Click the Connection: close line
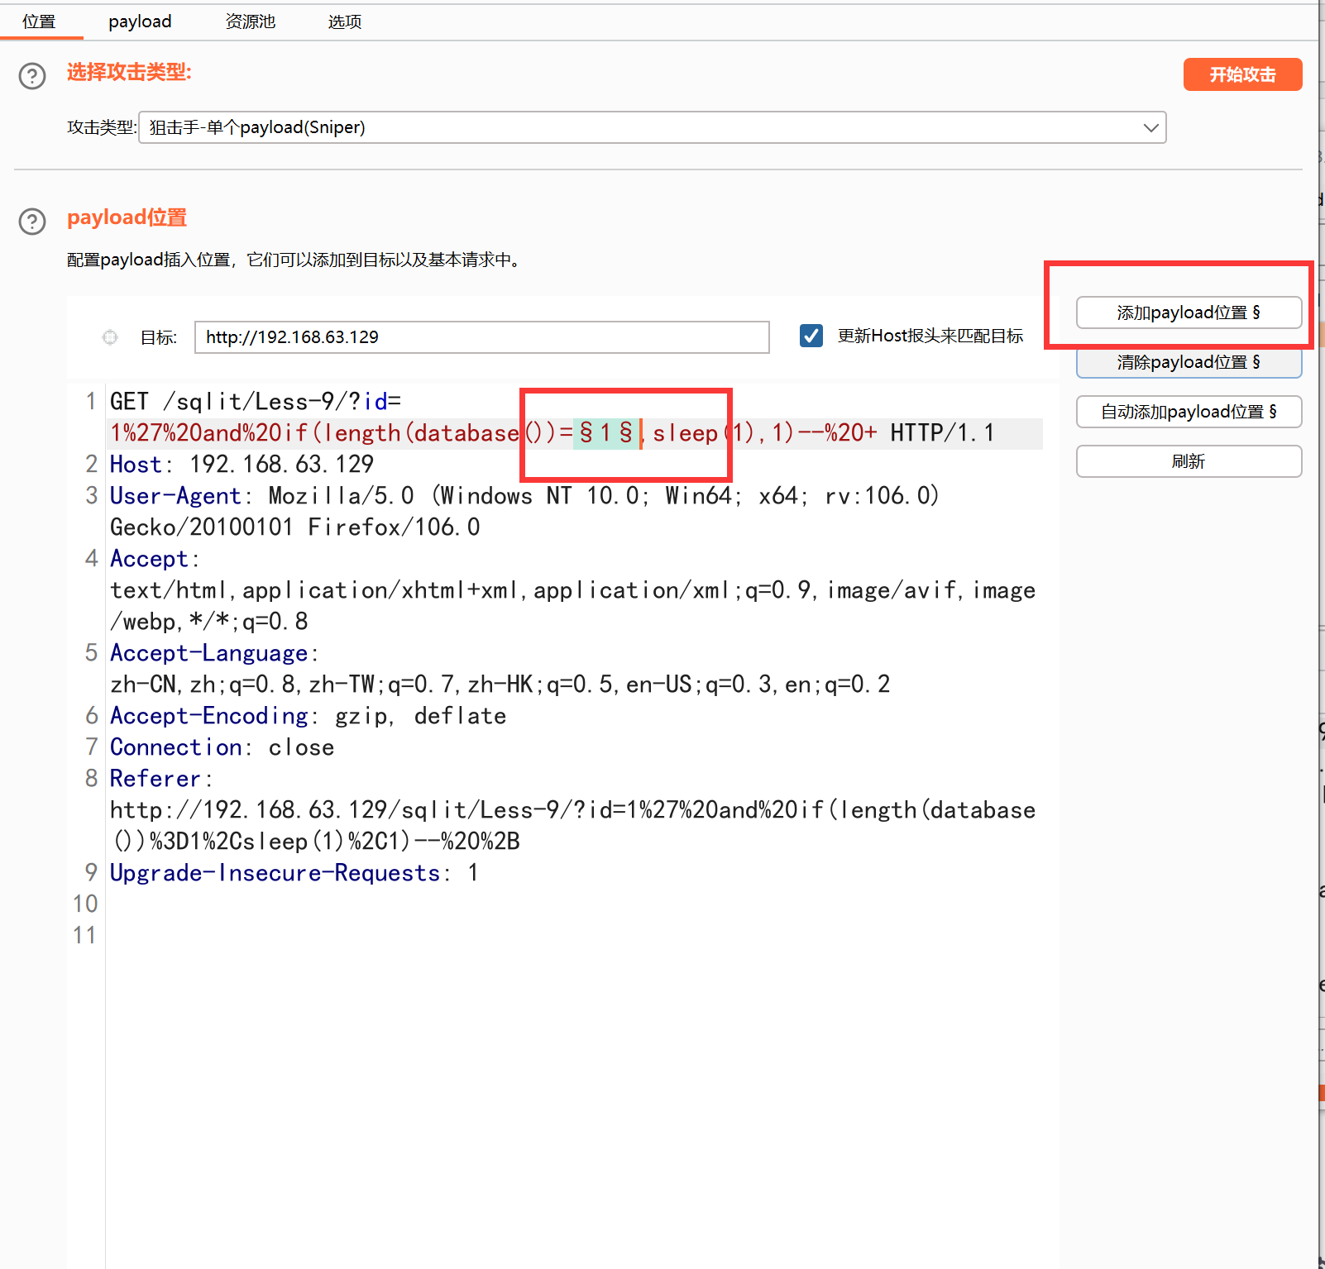 pos(222,747)
